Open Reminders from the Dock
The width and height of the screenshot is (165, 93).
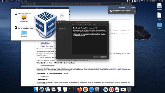click(59, 89)
